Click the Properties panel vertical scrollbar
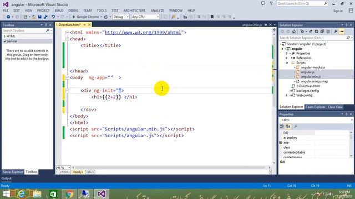The width and height of the screenshot is (355, 199). click(x=351, y=144)
